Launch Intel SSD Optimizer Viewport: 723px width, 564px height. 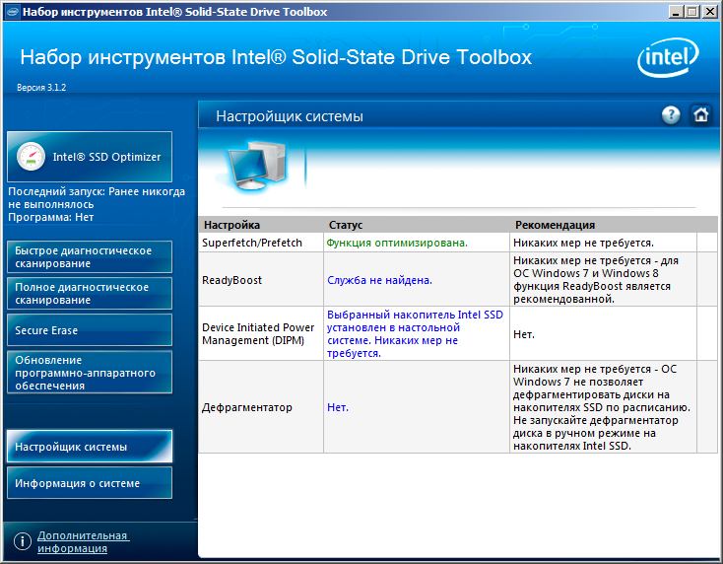[90, 157]
